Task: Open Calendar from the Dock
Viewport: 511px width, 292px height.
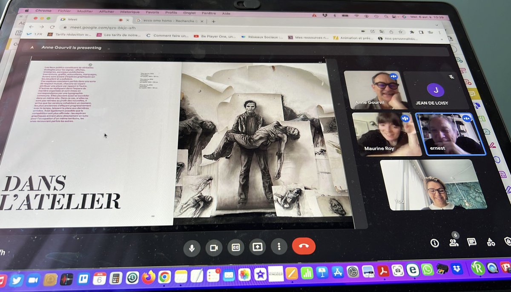Action: pos(100,278)
